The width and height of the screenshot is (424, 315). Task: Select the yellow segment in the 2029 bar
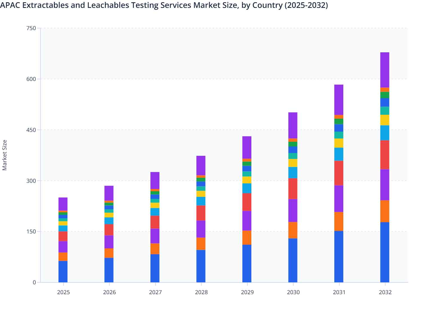(x=247, y=180)
